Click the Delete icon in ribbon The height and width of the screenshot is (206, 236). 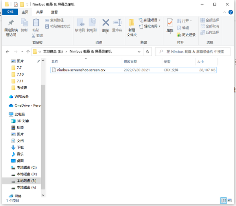click(x=105, y=25)
